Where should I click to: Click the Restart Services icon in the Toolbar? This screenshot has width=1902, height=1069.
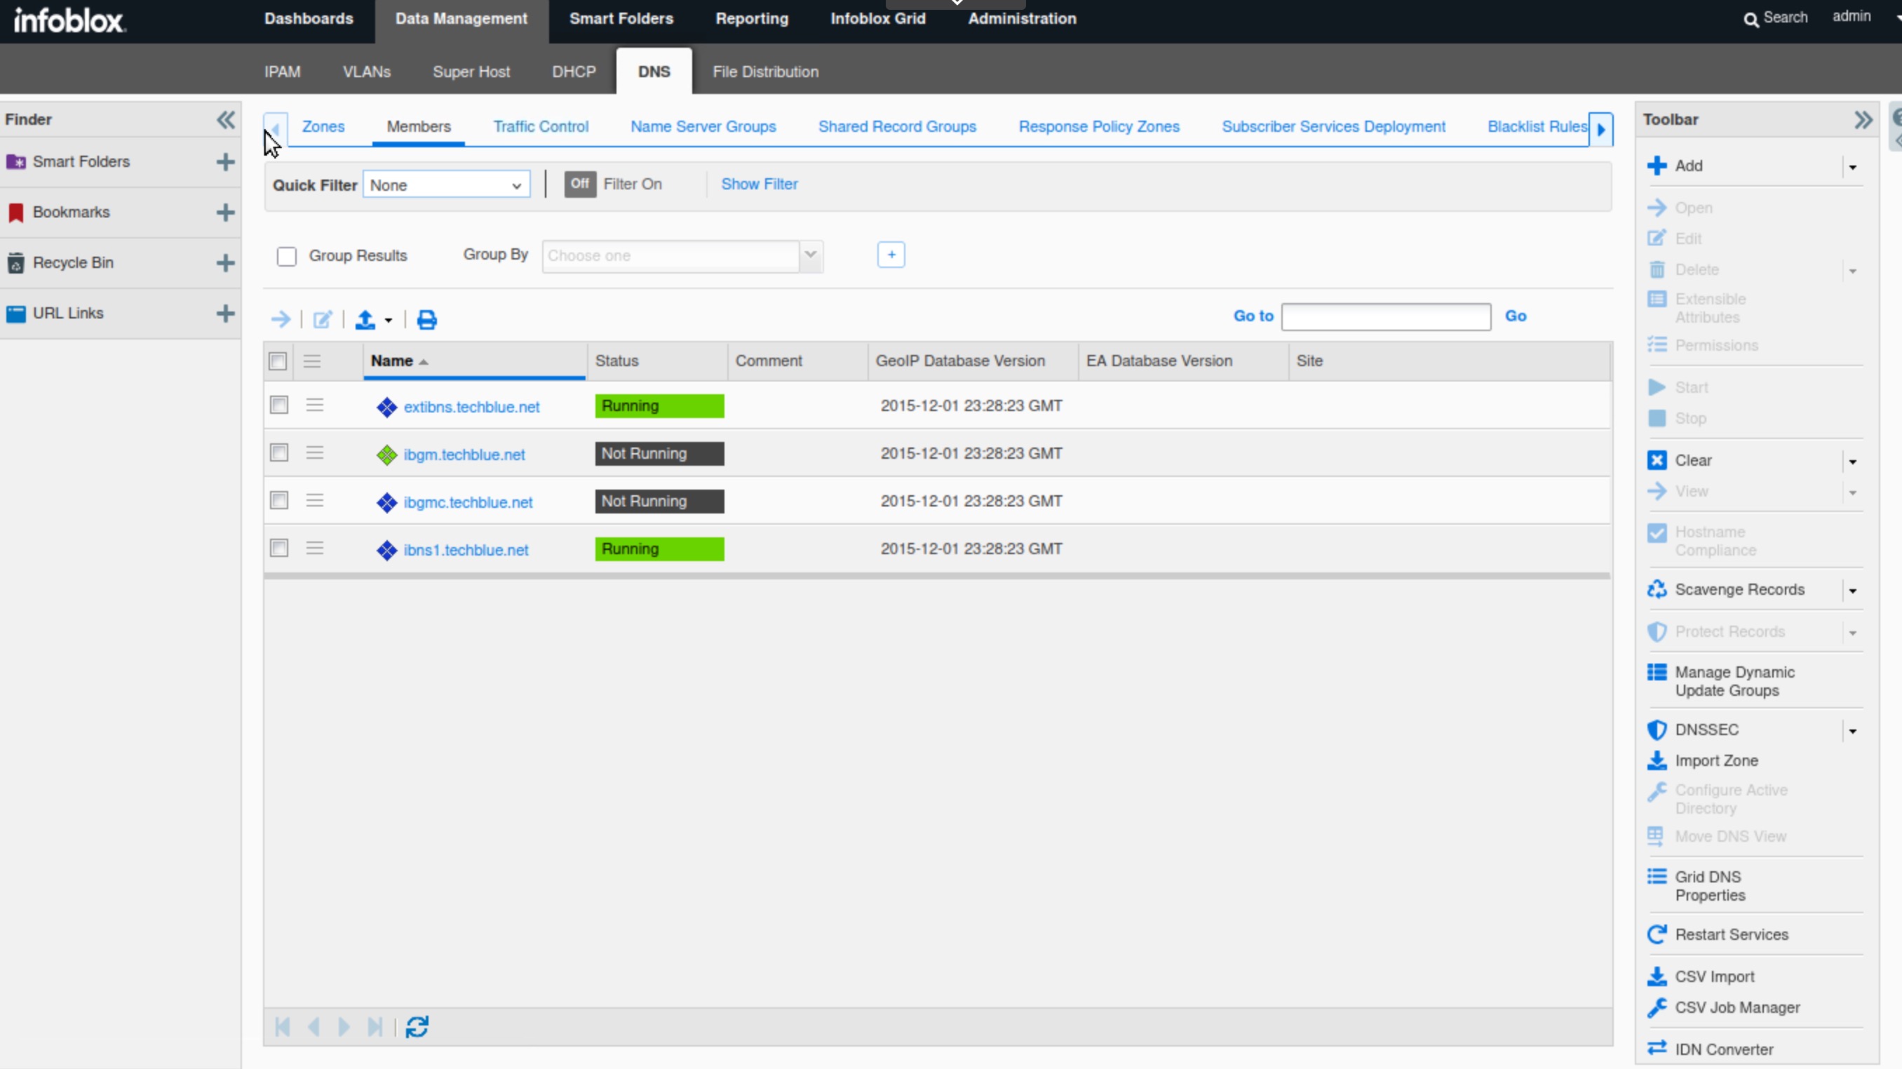[1657, 934]
